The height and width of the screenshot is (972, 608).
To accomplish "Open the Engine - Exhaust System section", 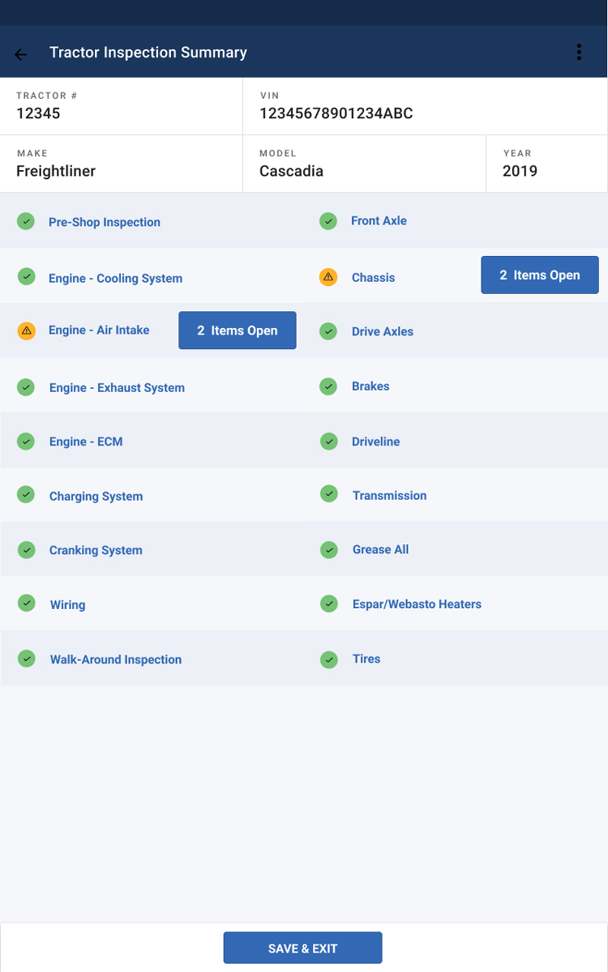I will click(117, 388).
